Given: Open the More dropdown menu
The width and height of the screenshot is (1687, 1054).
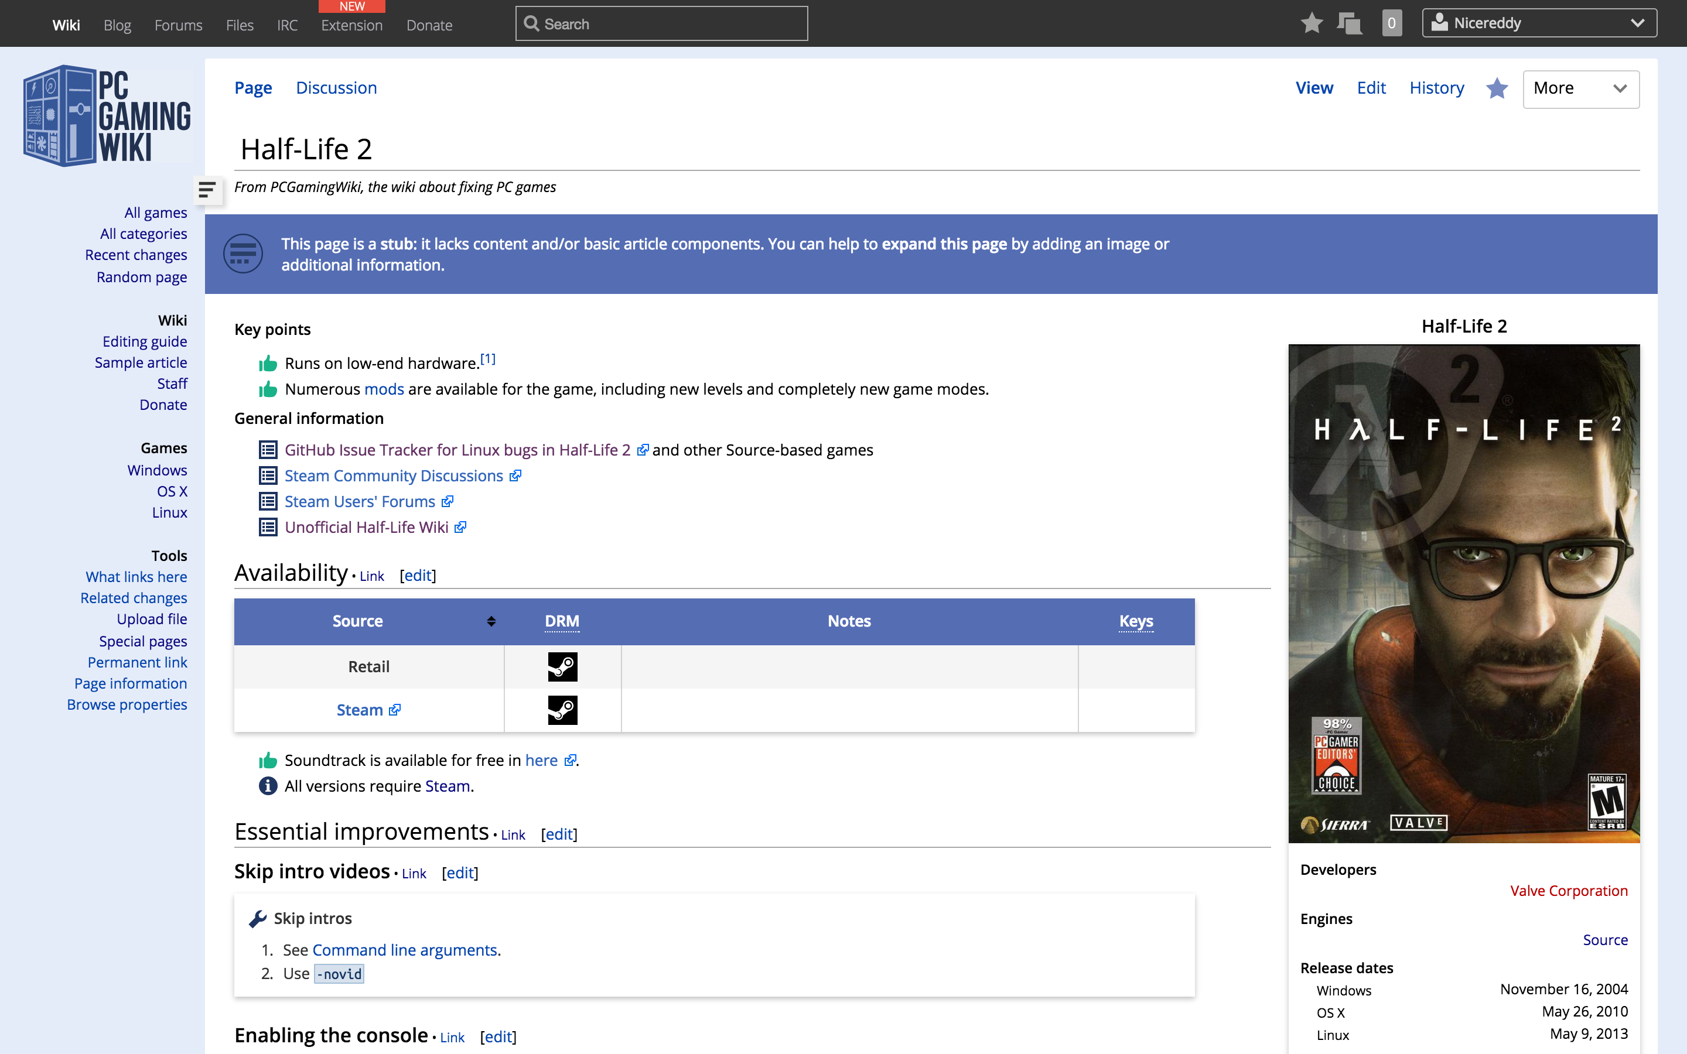Looking at the screenshot, I should coord(1580,88).
